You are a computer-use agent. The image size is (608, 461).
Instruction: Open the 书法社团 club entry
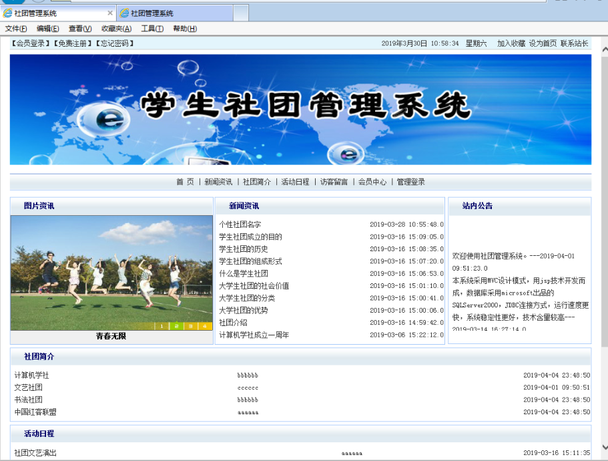28,400
